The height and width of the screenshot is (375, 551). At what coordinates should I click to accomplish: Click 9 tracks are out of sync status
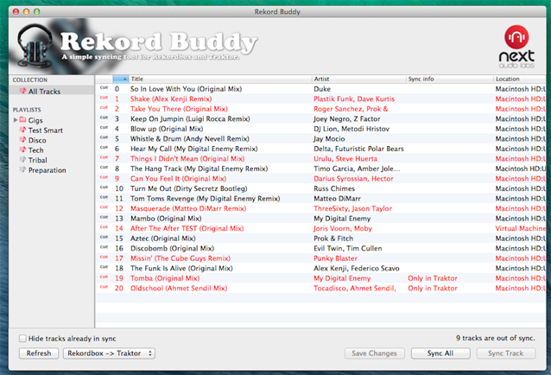496,338
